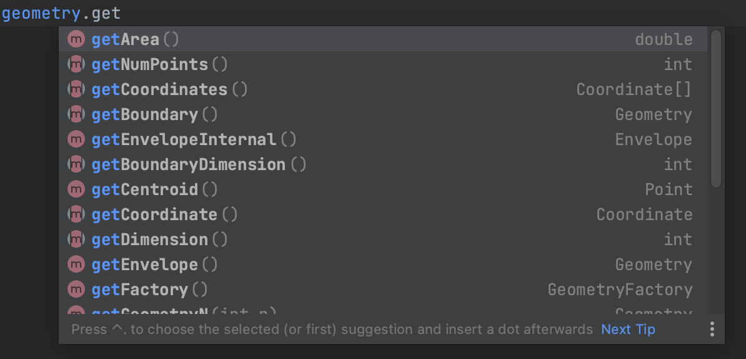Click the method icon beside getCoordinates
746x359 pixels.
[x=76, y=89]
